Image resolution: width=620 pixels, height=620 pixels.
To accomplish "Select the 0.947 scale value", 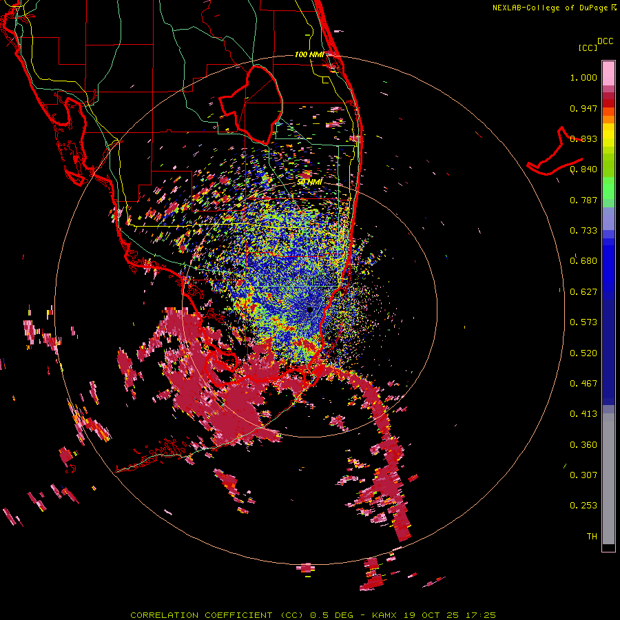I will [583, 108].
